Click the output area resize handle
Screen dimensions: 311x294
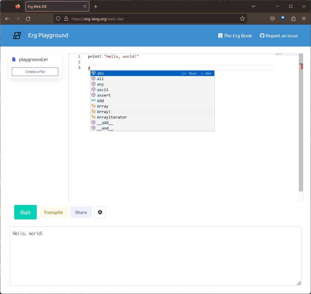coord(299,283)
